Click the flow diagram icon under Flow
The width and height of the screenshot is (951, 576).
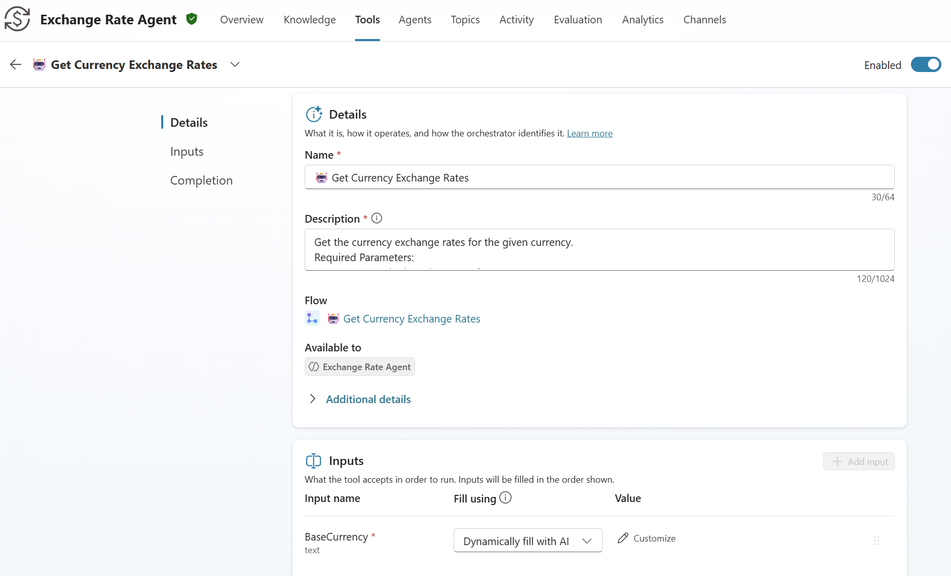pyautogui.click(x=312, y=318)
